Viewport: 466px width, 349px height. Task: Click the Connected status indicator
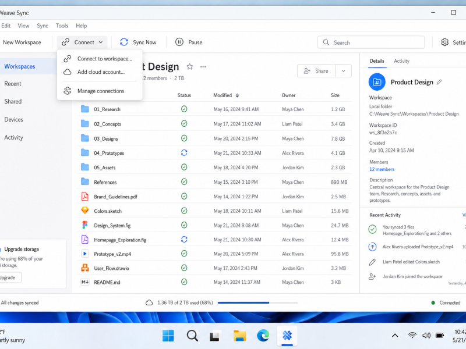pos(446,302)
